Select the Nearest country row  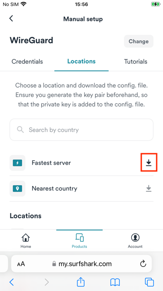tap(81, 189)
